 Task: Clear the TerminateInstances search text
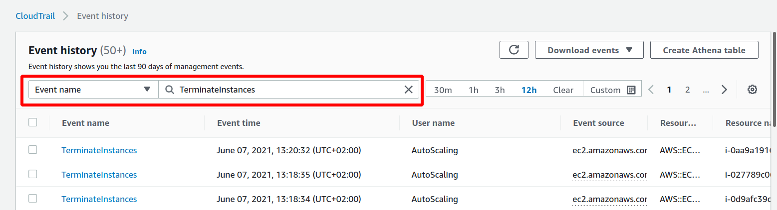(408, 90)
